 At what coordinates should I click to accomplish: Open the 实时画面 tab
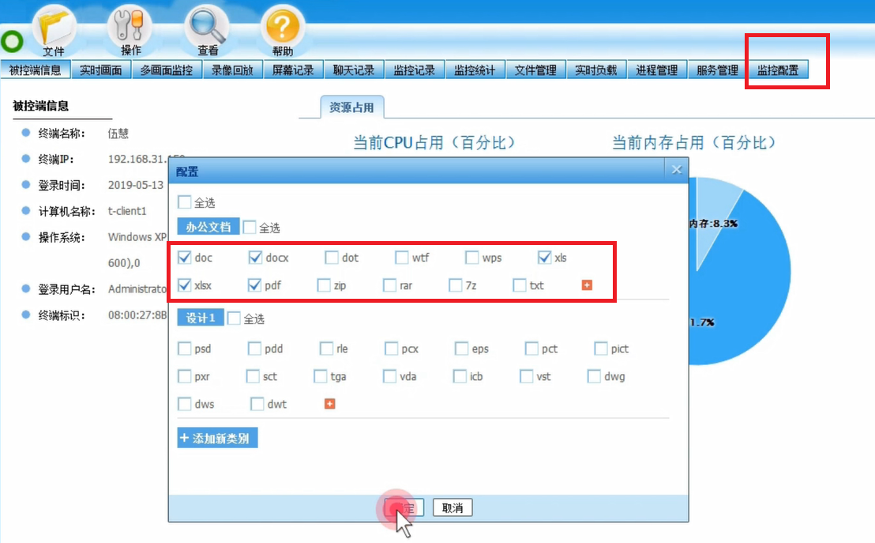(x=101, y=70)
